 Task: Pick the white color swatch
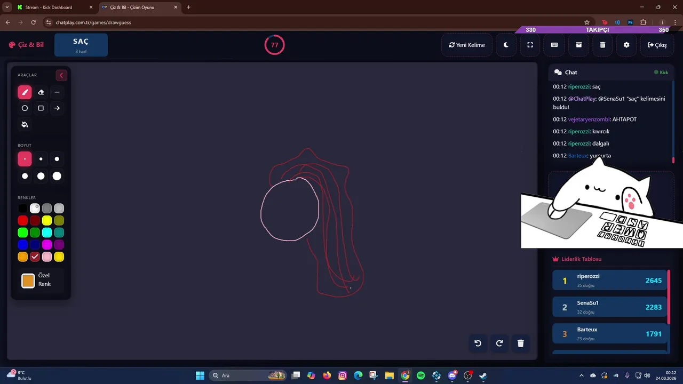tap(35, 209)
